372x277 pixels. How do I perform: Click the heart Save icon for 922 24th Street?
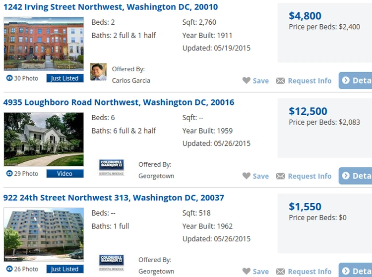[x=247, y=271]
